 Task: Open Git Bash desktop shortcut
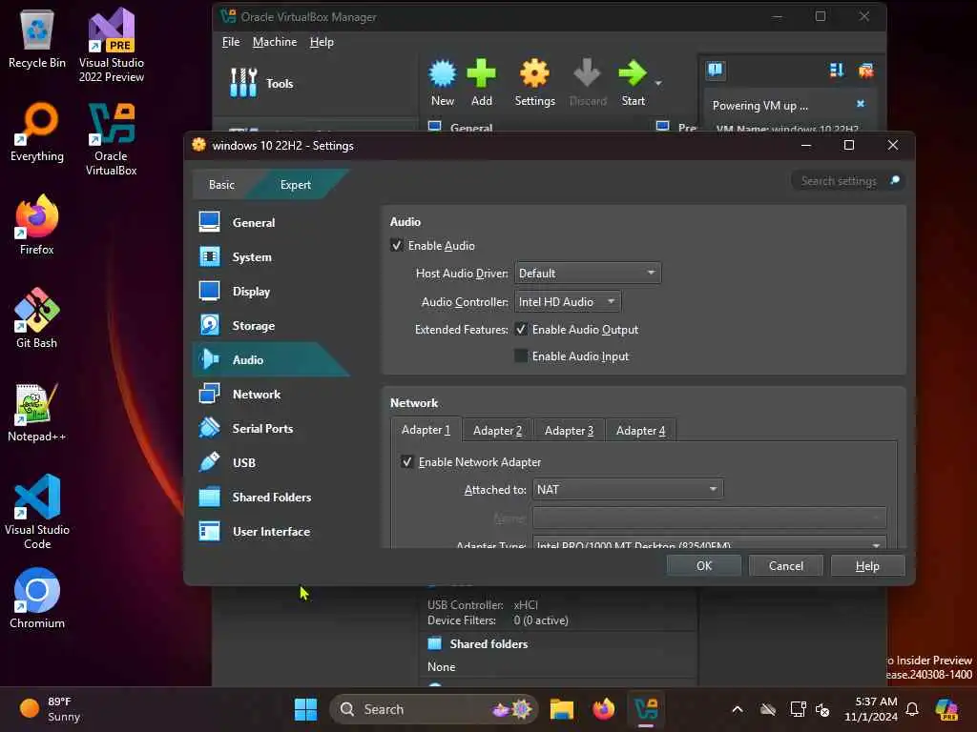[x=37, y=318]
